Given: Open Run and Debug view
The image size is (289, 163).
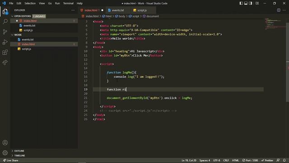Looking at the screenshot, I should (5, 42).
